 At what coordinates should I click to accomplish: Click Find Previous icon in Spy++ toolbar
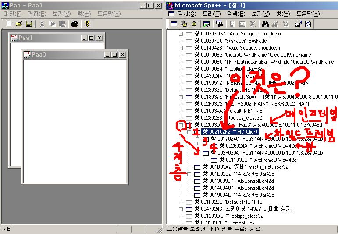286,24
